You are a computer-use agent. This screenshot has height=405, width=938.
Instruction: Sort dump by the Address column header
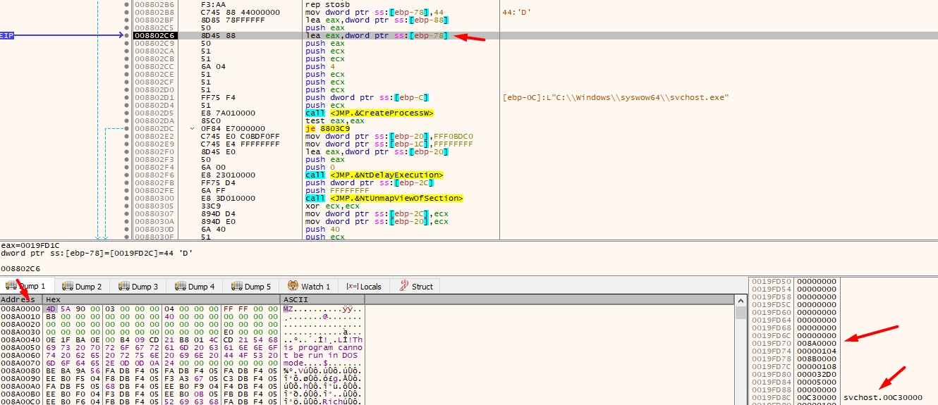[21, 299]
